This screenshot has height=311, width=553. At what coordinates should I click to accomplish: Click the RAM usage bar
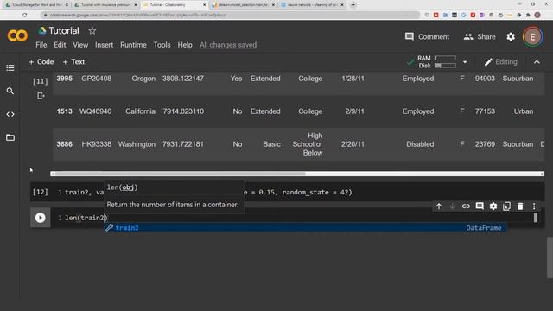pyautogui.click(x=446, y=58)
